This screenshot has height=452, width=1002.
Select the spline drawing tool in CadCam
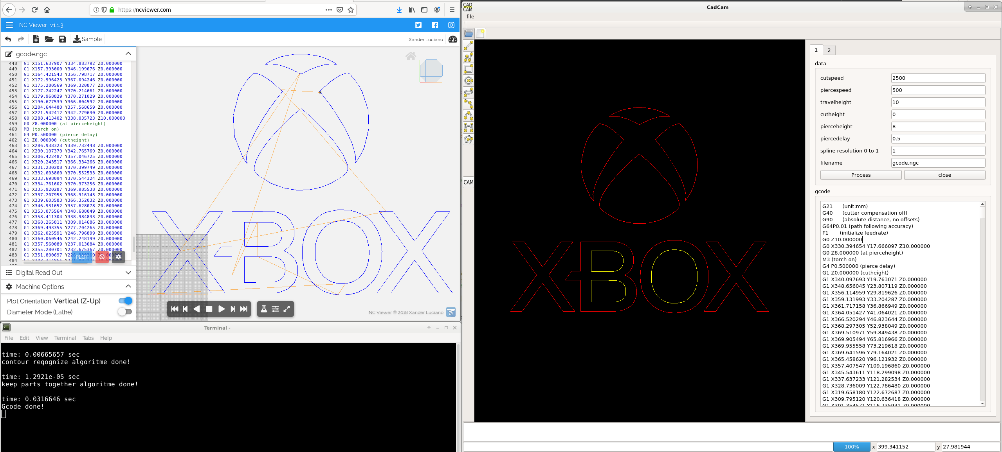pyautogui.click(x=469, y=104)
